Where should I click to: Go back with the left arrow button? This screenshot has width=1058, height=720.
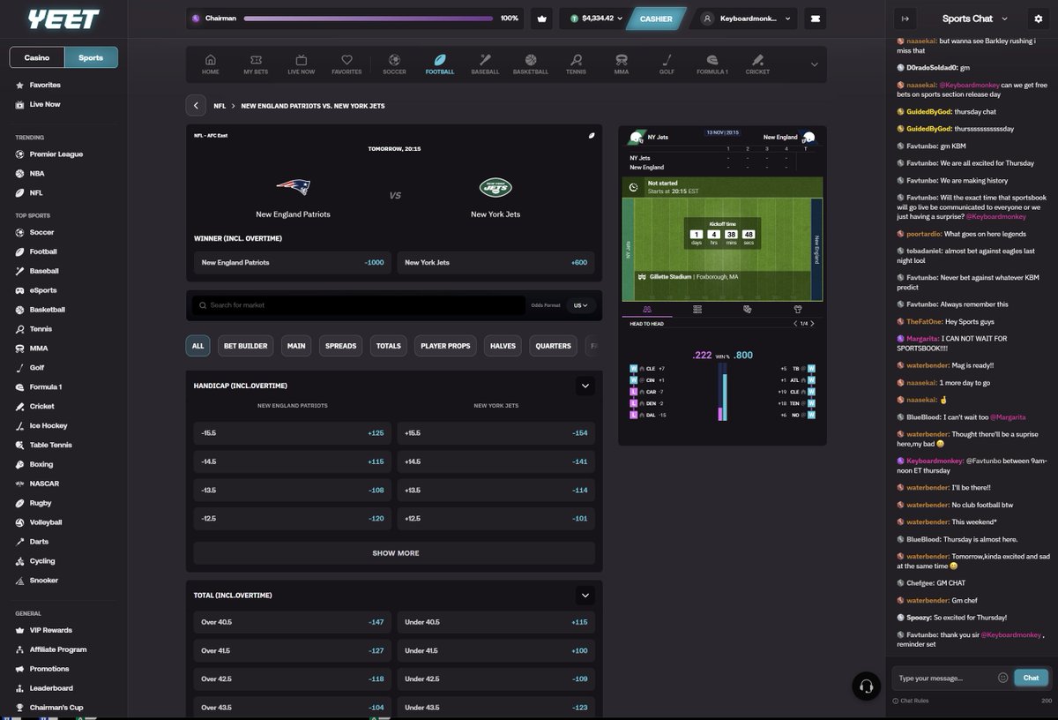pyautogui.click(x=196, y=106)
